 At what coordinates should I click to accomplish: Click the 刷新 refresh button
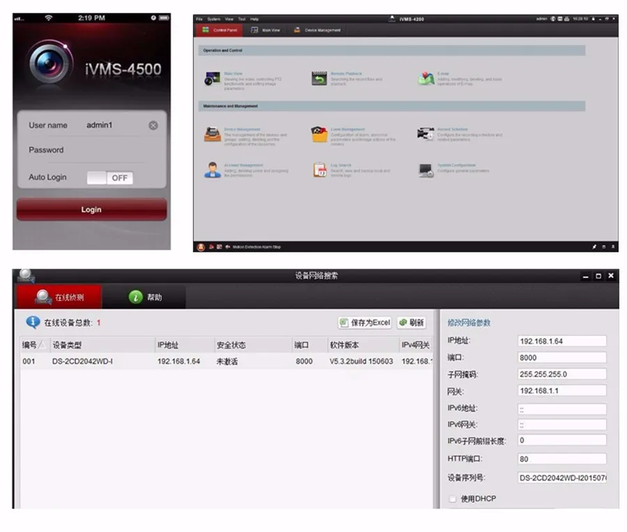click(x=412, y=323)
